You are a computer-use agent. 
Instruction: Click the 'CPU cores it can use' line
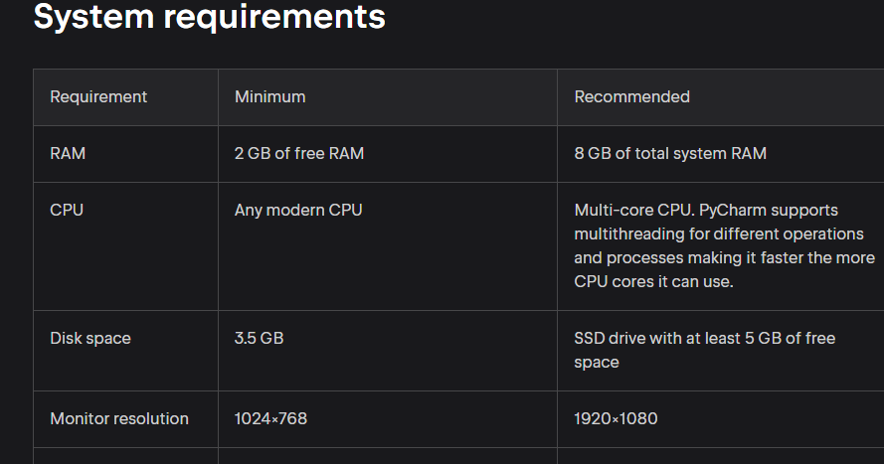(x=652, y=282)
